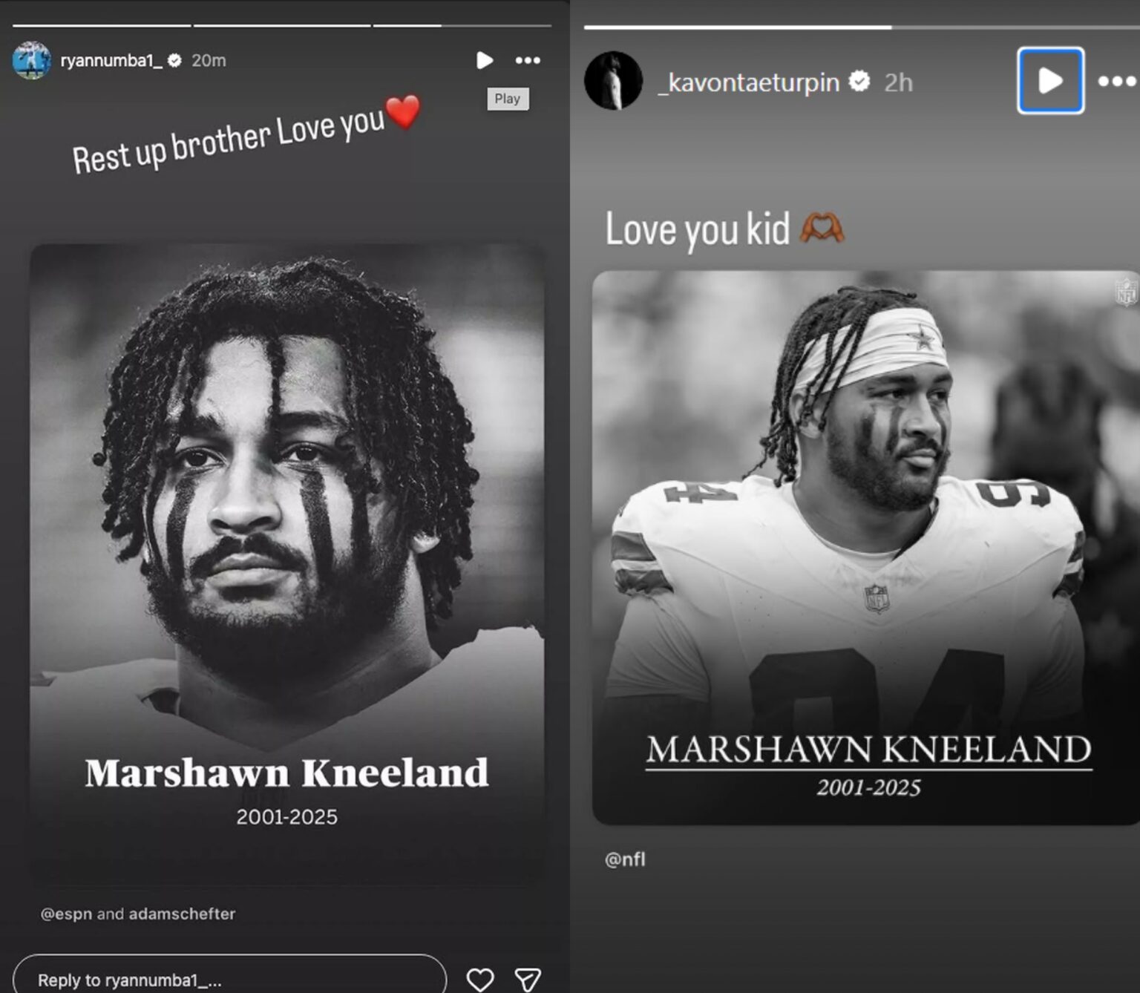
Task: Open the @espn mention link
Action: pyautogui.click(x=66, y=914)
